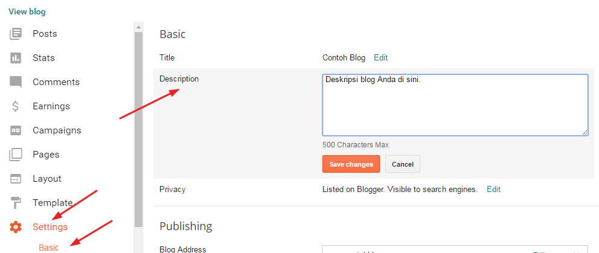Select the Template paint roller icon
The width and height of the screenshot is (599, 253).
tap(16, 203)
